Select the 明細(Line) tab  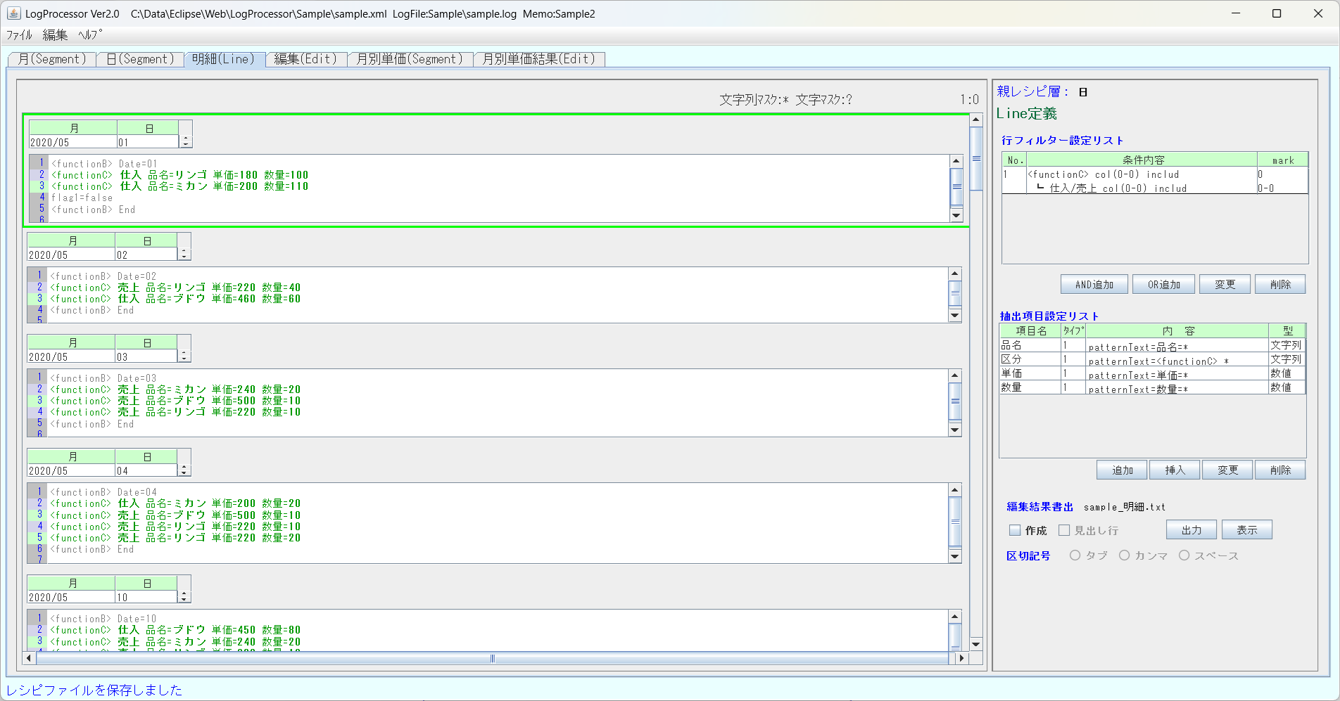coord(224,59)
